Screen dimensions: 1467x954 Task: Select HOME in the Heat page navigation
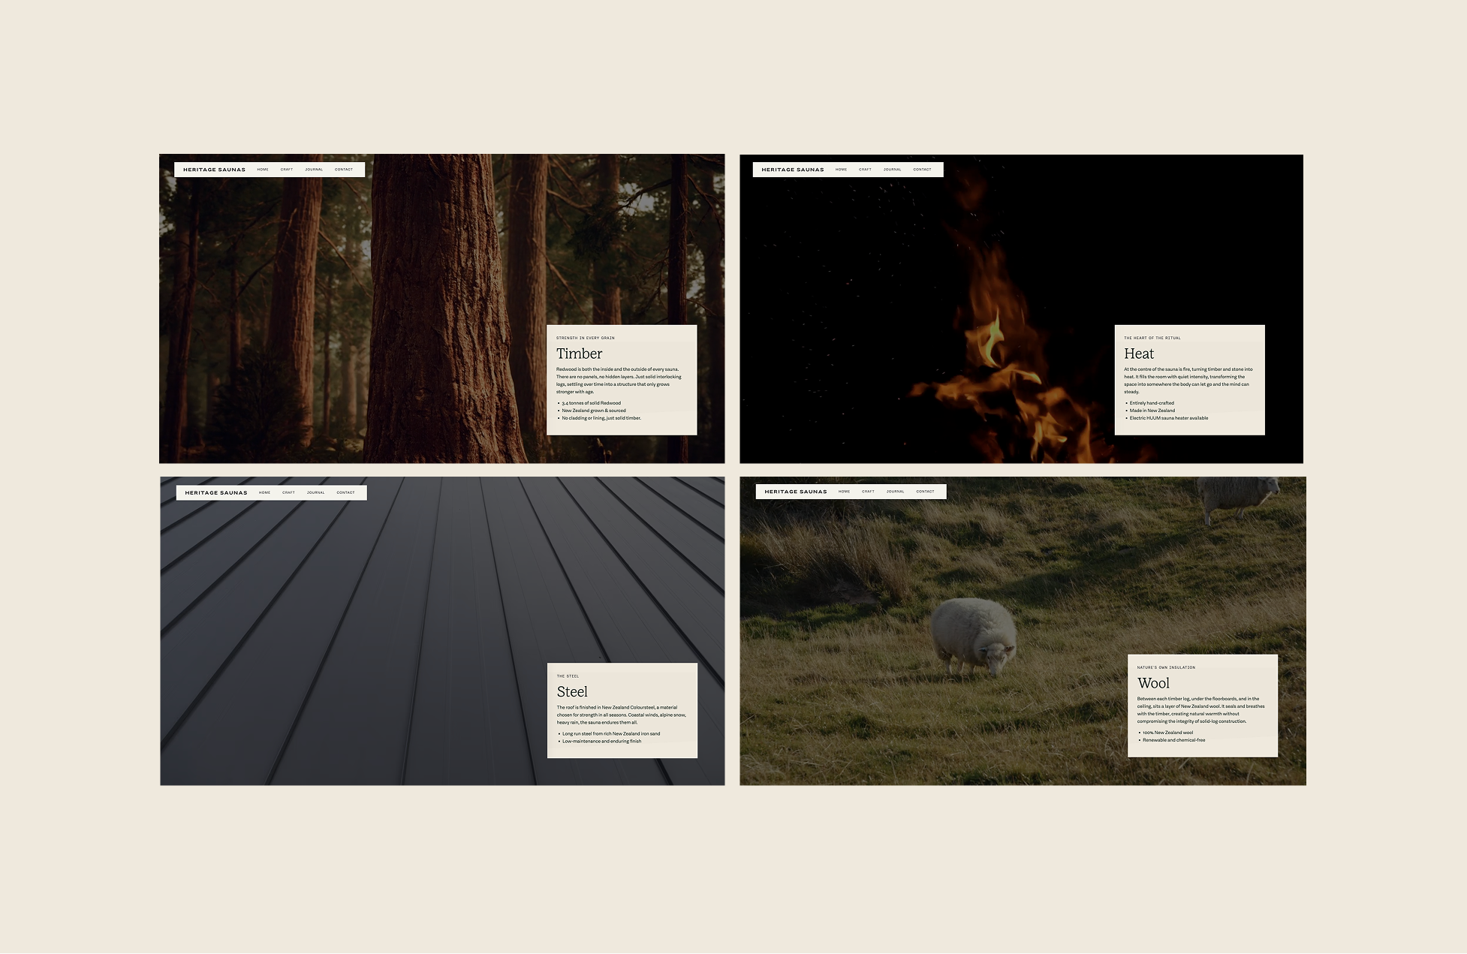(x=841, y=170)
